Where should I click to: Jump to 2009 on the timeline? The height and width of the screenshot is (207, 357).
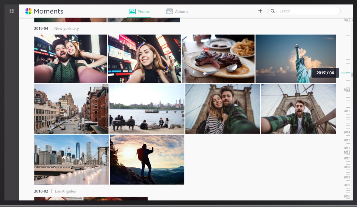[347, 167]
